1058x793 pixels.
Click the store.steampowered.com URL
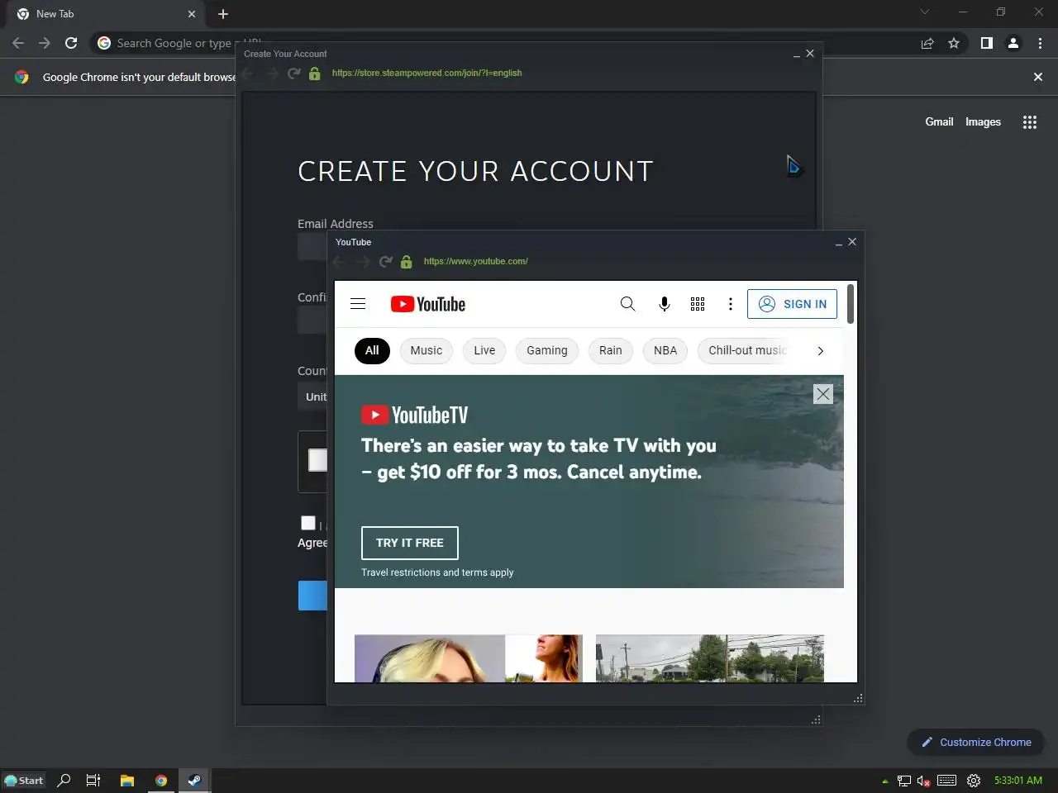(427, 73)
